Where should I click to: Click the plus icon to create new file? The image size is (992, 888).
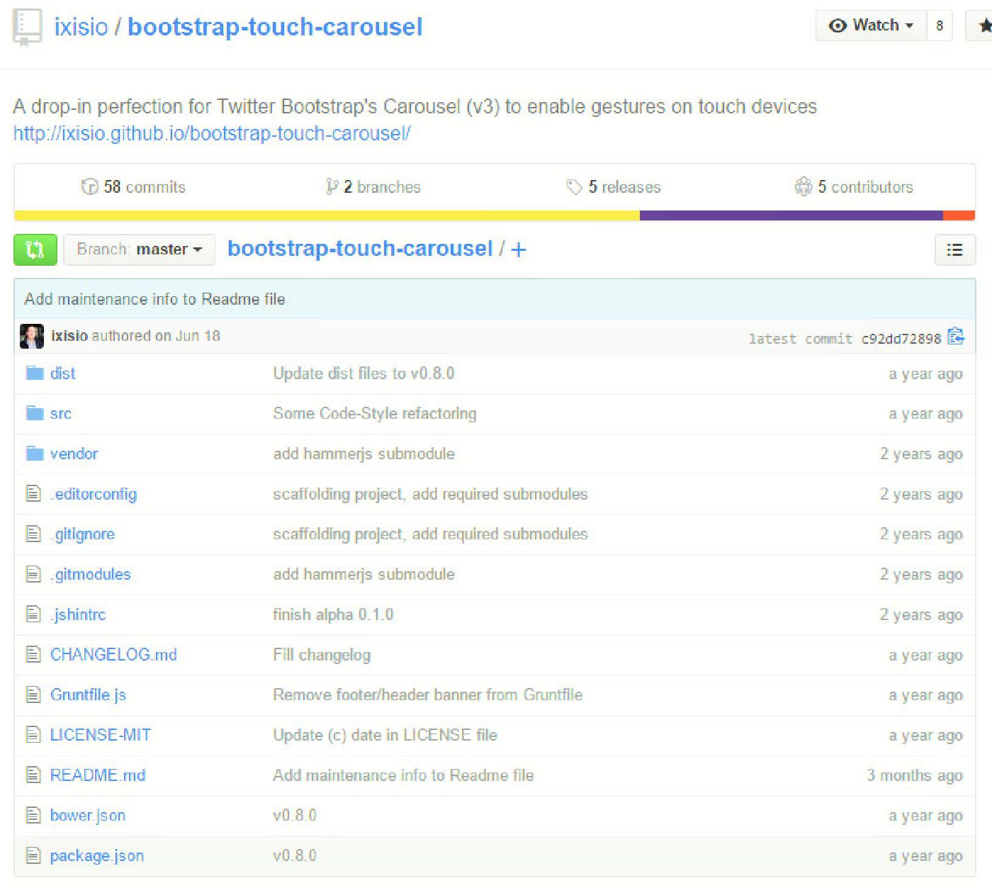[x=519, y=249]
